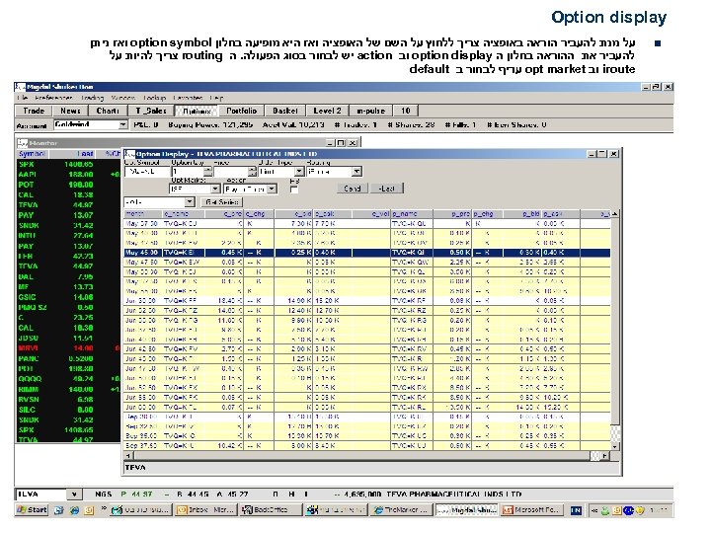Expand the dropdown left of Get Series
This screenshot has width=711, height=533.
coord(190,202)
